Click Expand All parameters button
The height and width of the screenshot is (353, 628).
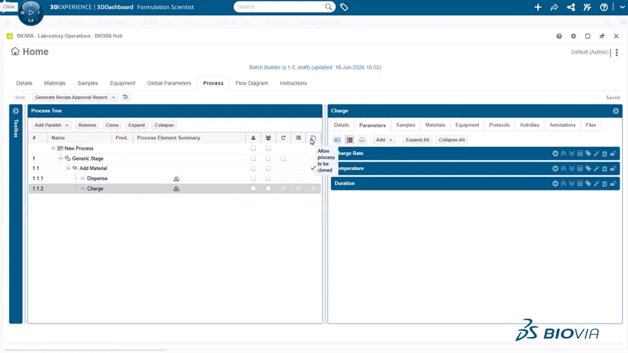tap(417, 140)
